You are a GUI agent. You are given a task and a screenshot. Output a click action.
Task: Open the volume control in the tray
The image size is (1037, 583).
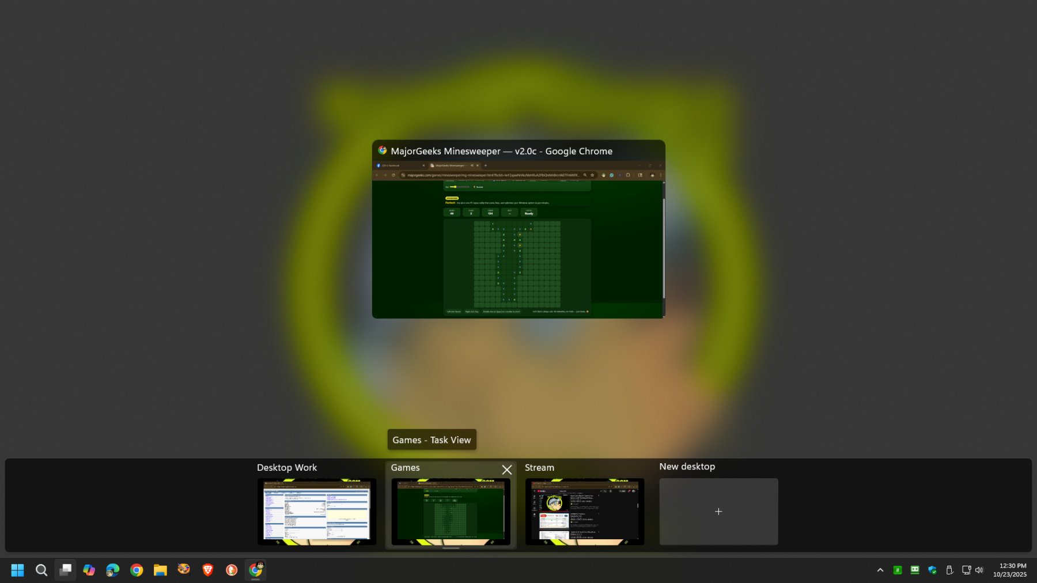point(979,570)
